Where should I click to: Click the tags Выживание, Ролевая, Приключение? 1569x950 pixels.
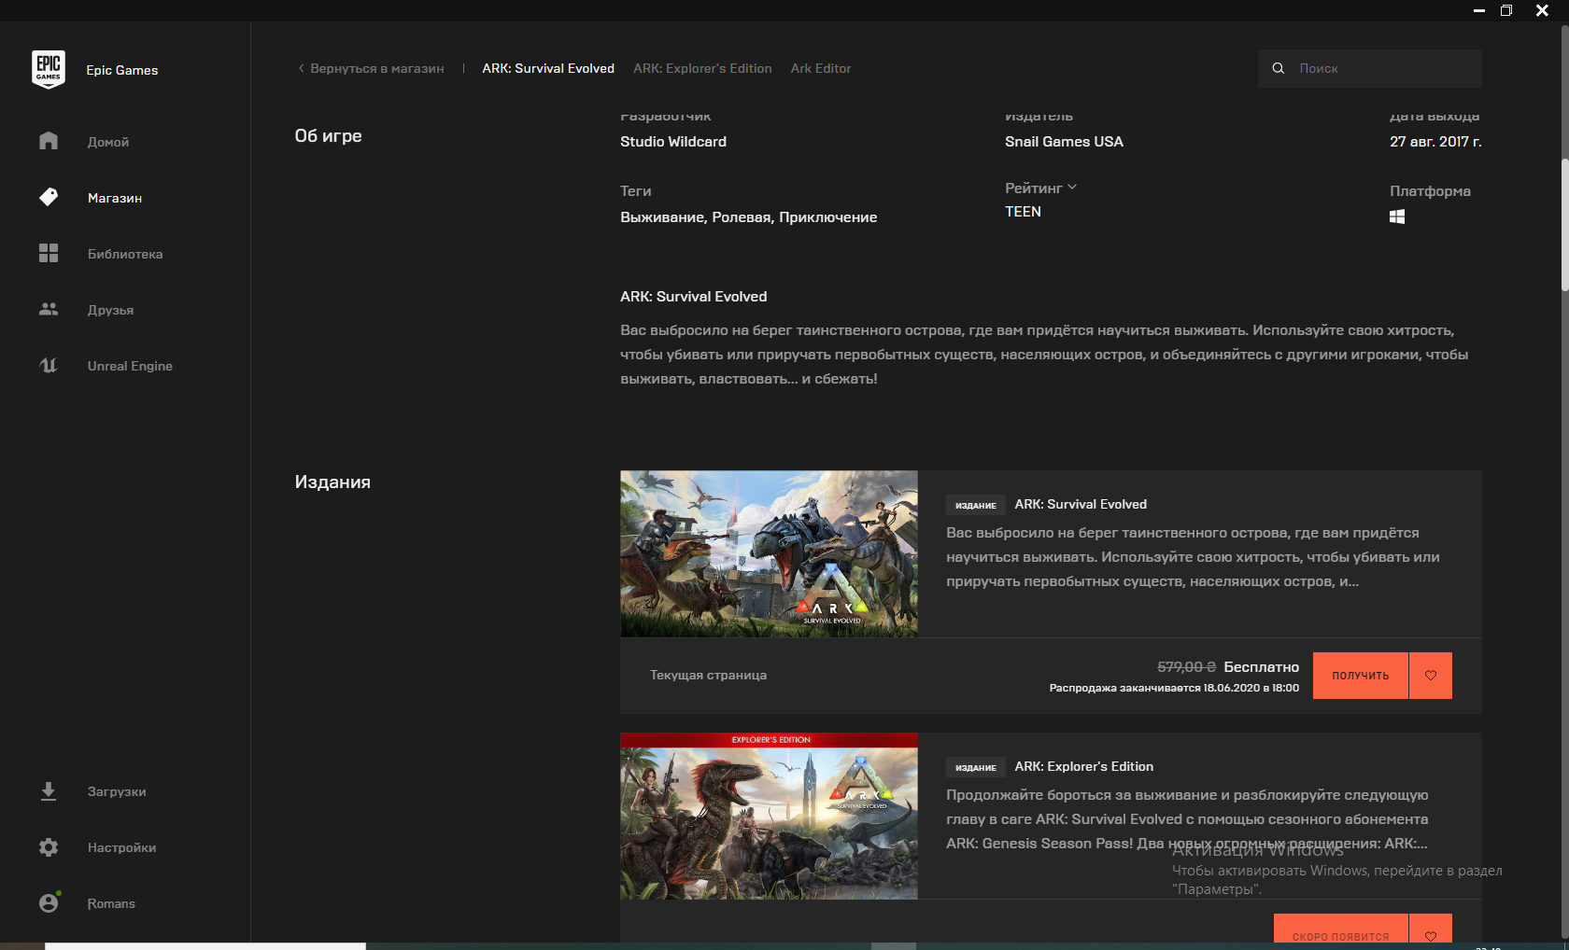pyautogui.click(x=749, y=217)
